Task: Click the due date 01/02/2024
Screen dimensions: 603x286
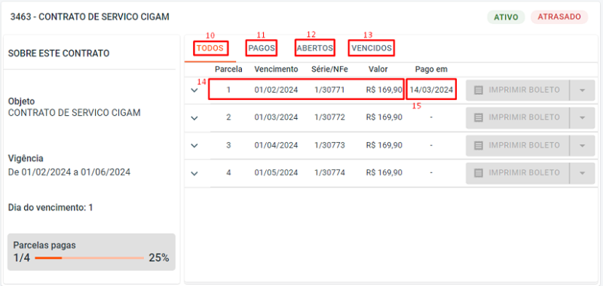Action: pos(276,90)
